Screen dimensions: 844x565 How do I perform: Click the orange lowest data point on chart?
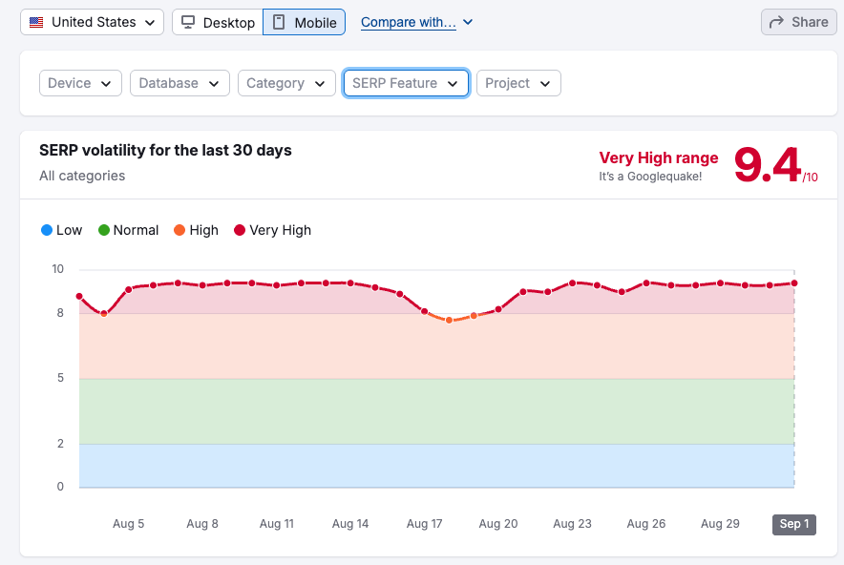[449, 320]
